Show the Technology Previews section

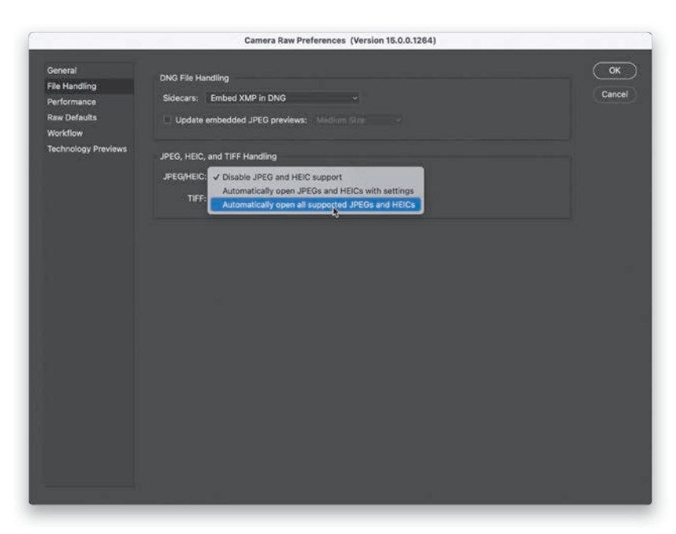(87, 149)
